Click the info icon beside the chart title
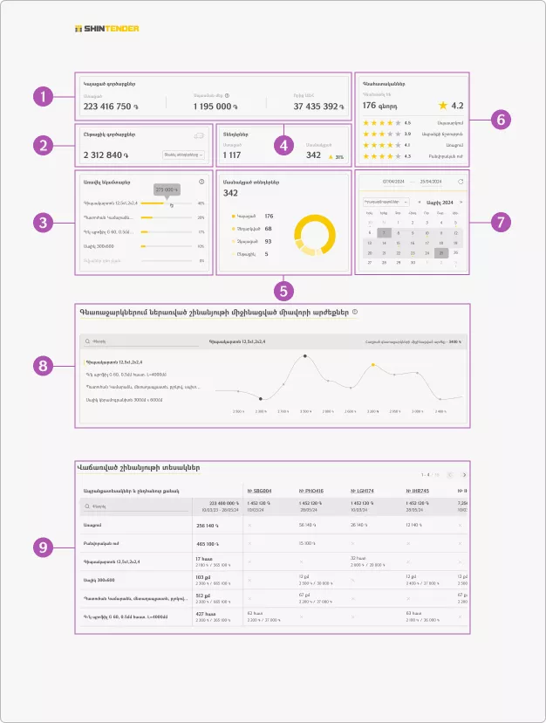 tap(355, 312)
